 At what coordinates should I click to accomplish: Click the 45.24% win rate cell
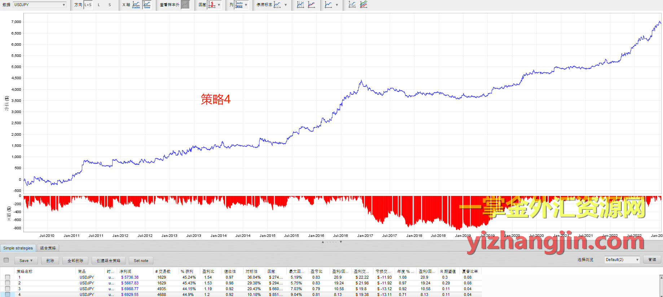(189, 277)
